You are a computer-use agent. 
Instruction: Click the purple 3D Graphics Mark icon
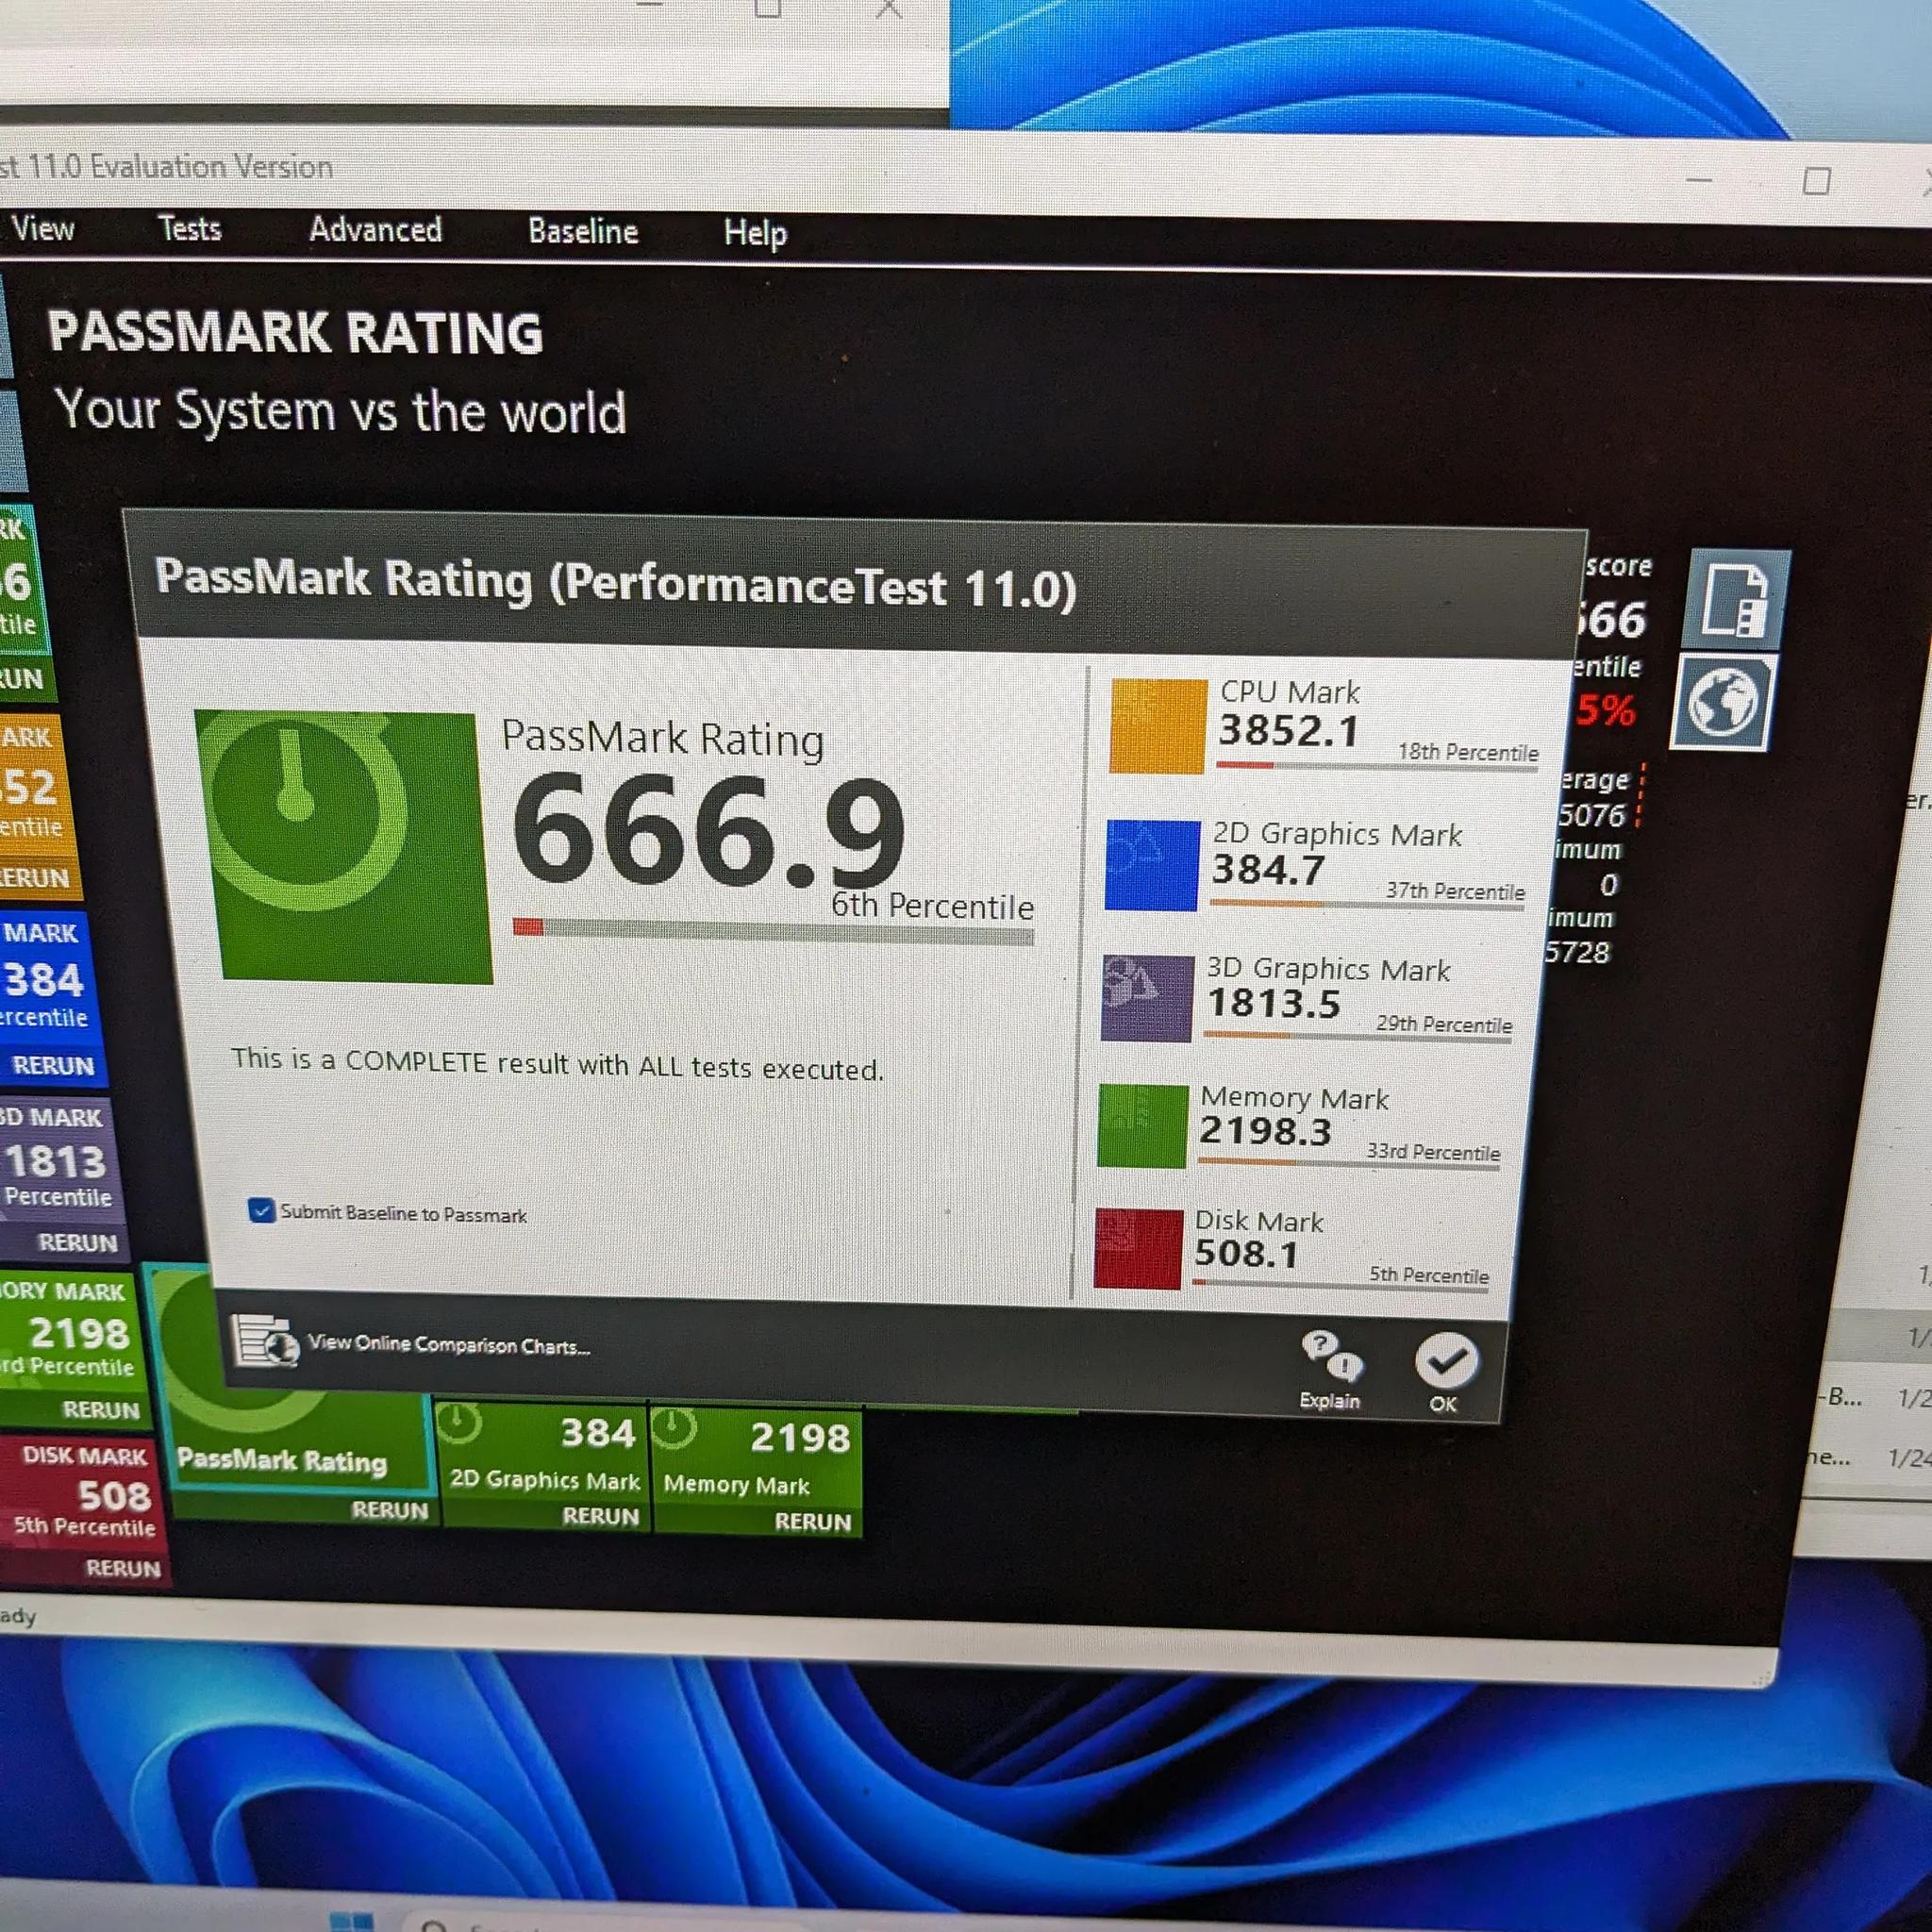click(x=1148, y=998)
